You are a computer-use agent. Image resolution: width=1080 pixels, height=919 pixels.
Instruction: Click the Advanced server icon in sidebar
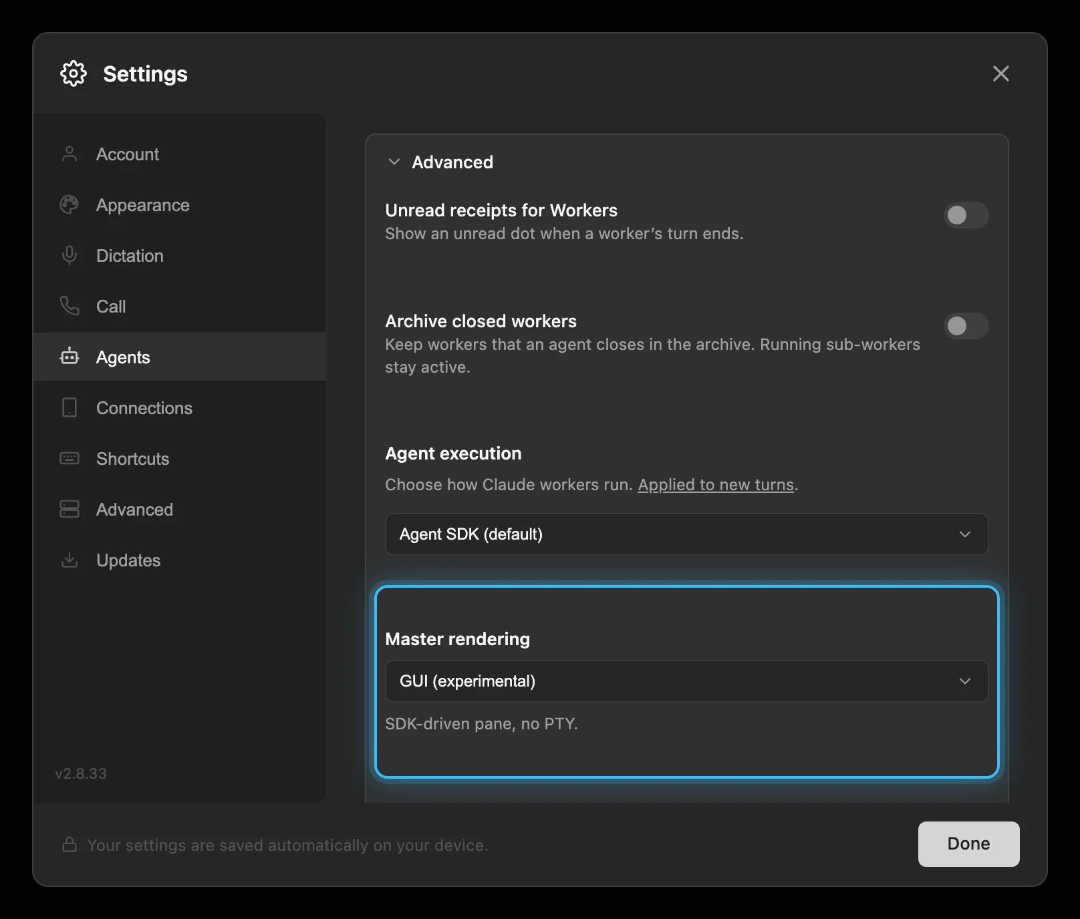[70, 509]
